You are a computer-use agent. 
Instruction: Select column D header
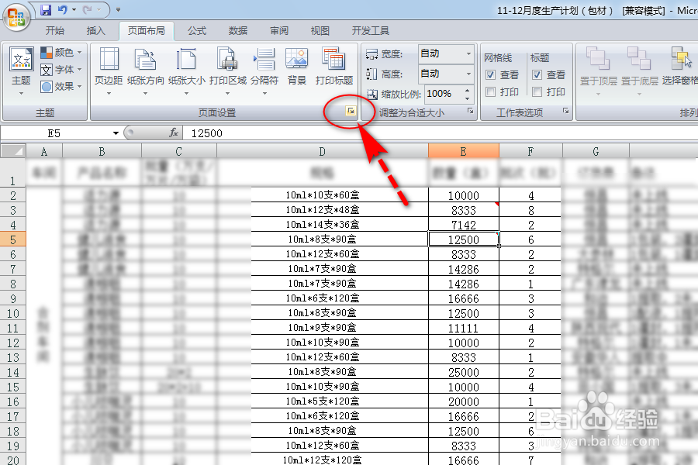(323, 151)
